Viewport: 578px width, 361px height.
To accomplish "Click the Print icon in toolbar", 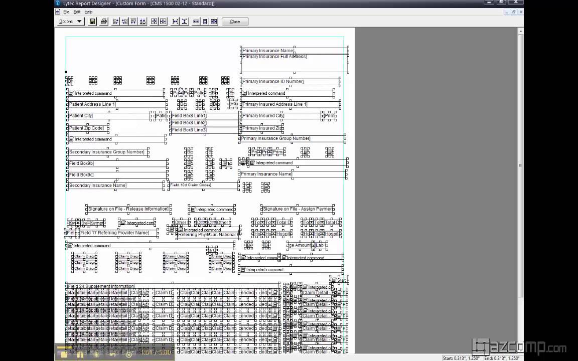I will coord(104,22).
